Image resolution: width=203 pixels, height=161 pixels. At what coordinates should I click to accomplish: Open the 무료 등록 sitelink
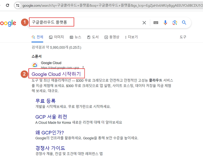pos(45,101)
